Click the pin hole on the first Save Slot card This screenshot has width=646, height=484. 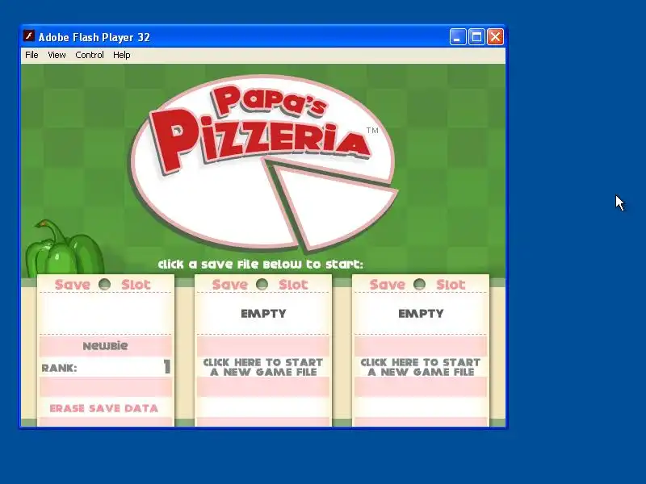[x=105, y=284]
